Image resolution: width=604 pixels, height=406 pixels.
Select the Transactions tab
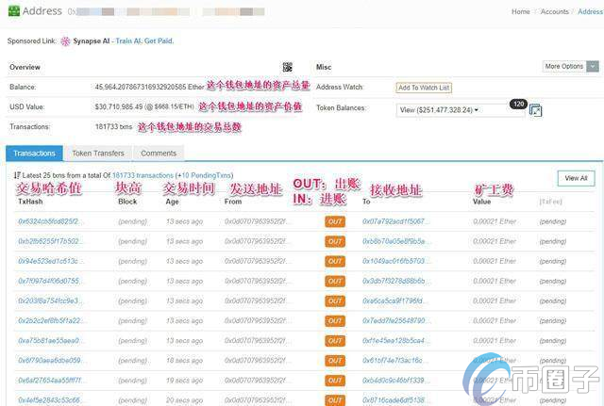tap(35, 153)
